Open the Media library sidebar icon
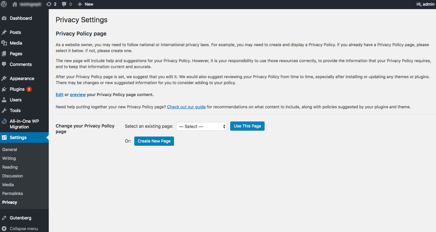436x232 pixels. (5, 43)
